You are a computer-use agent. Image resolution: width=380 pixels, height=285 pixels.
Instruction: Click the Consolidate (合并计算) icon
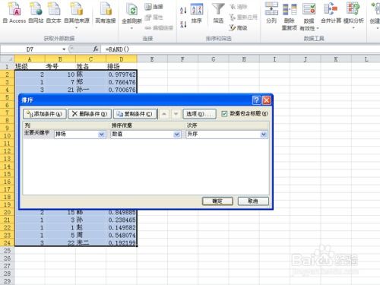pos(331,13)
